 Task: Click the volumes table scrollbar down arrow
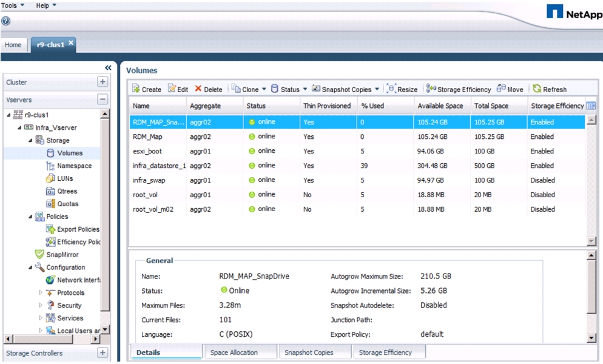pos(591,241)
